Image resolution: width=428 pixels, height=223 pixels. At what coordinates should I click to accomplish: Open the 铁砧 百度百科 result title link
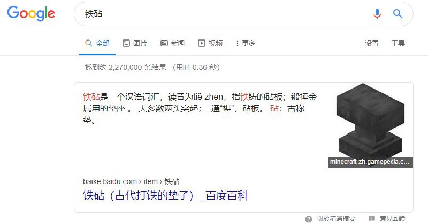pyautogui.click(x=165, y=195)
